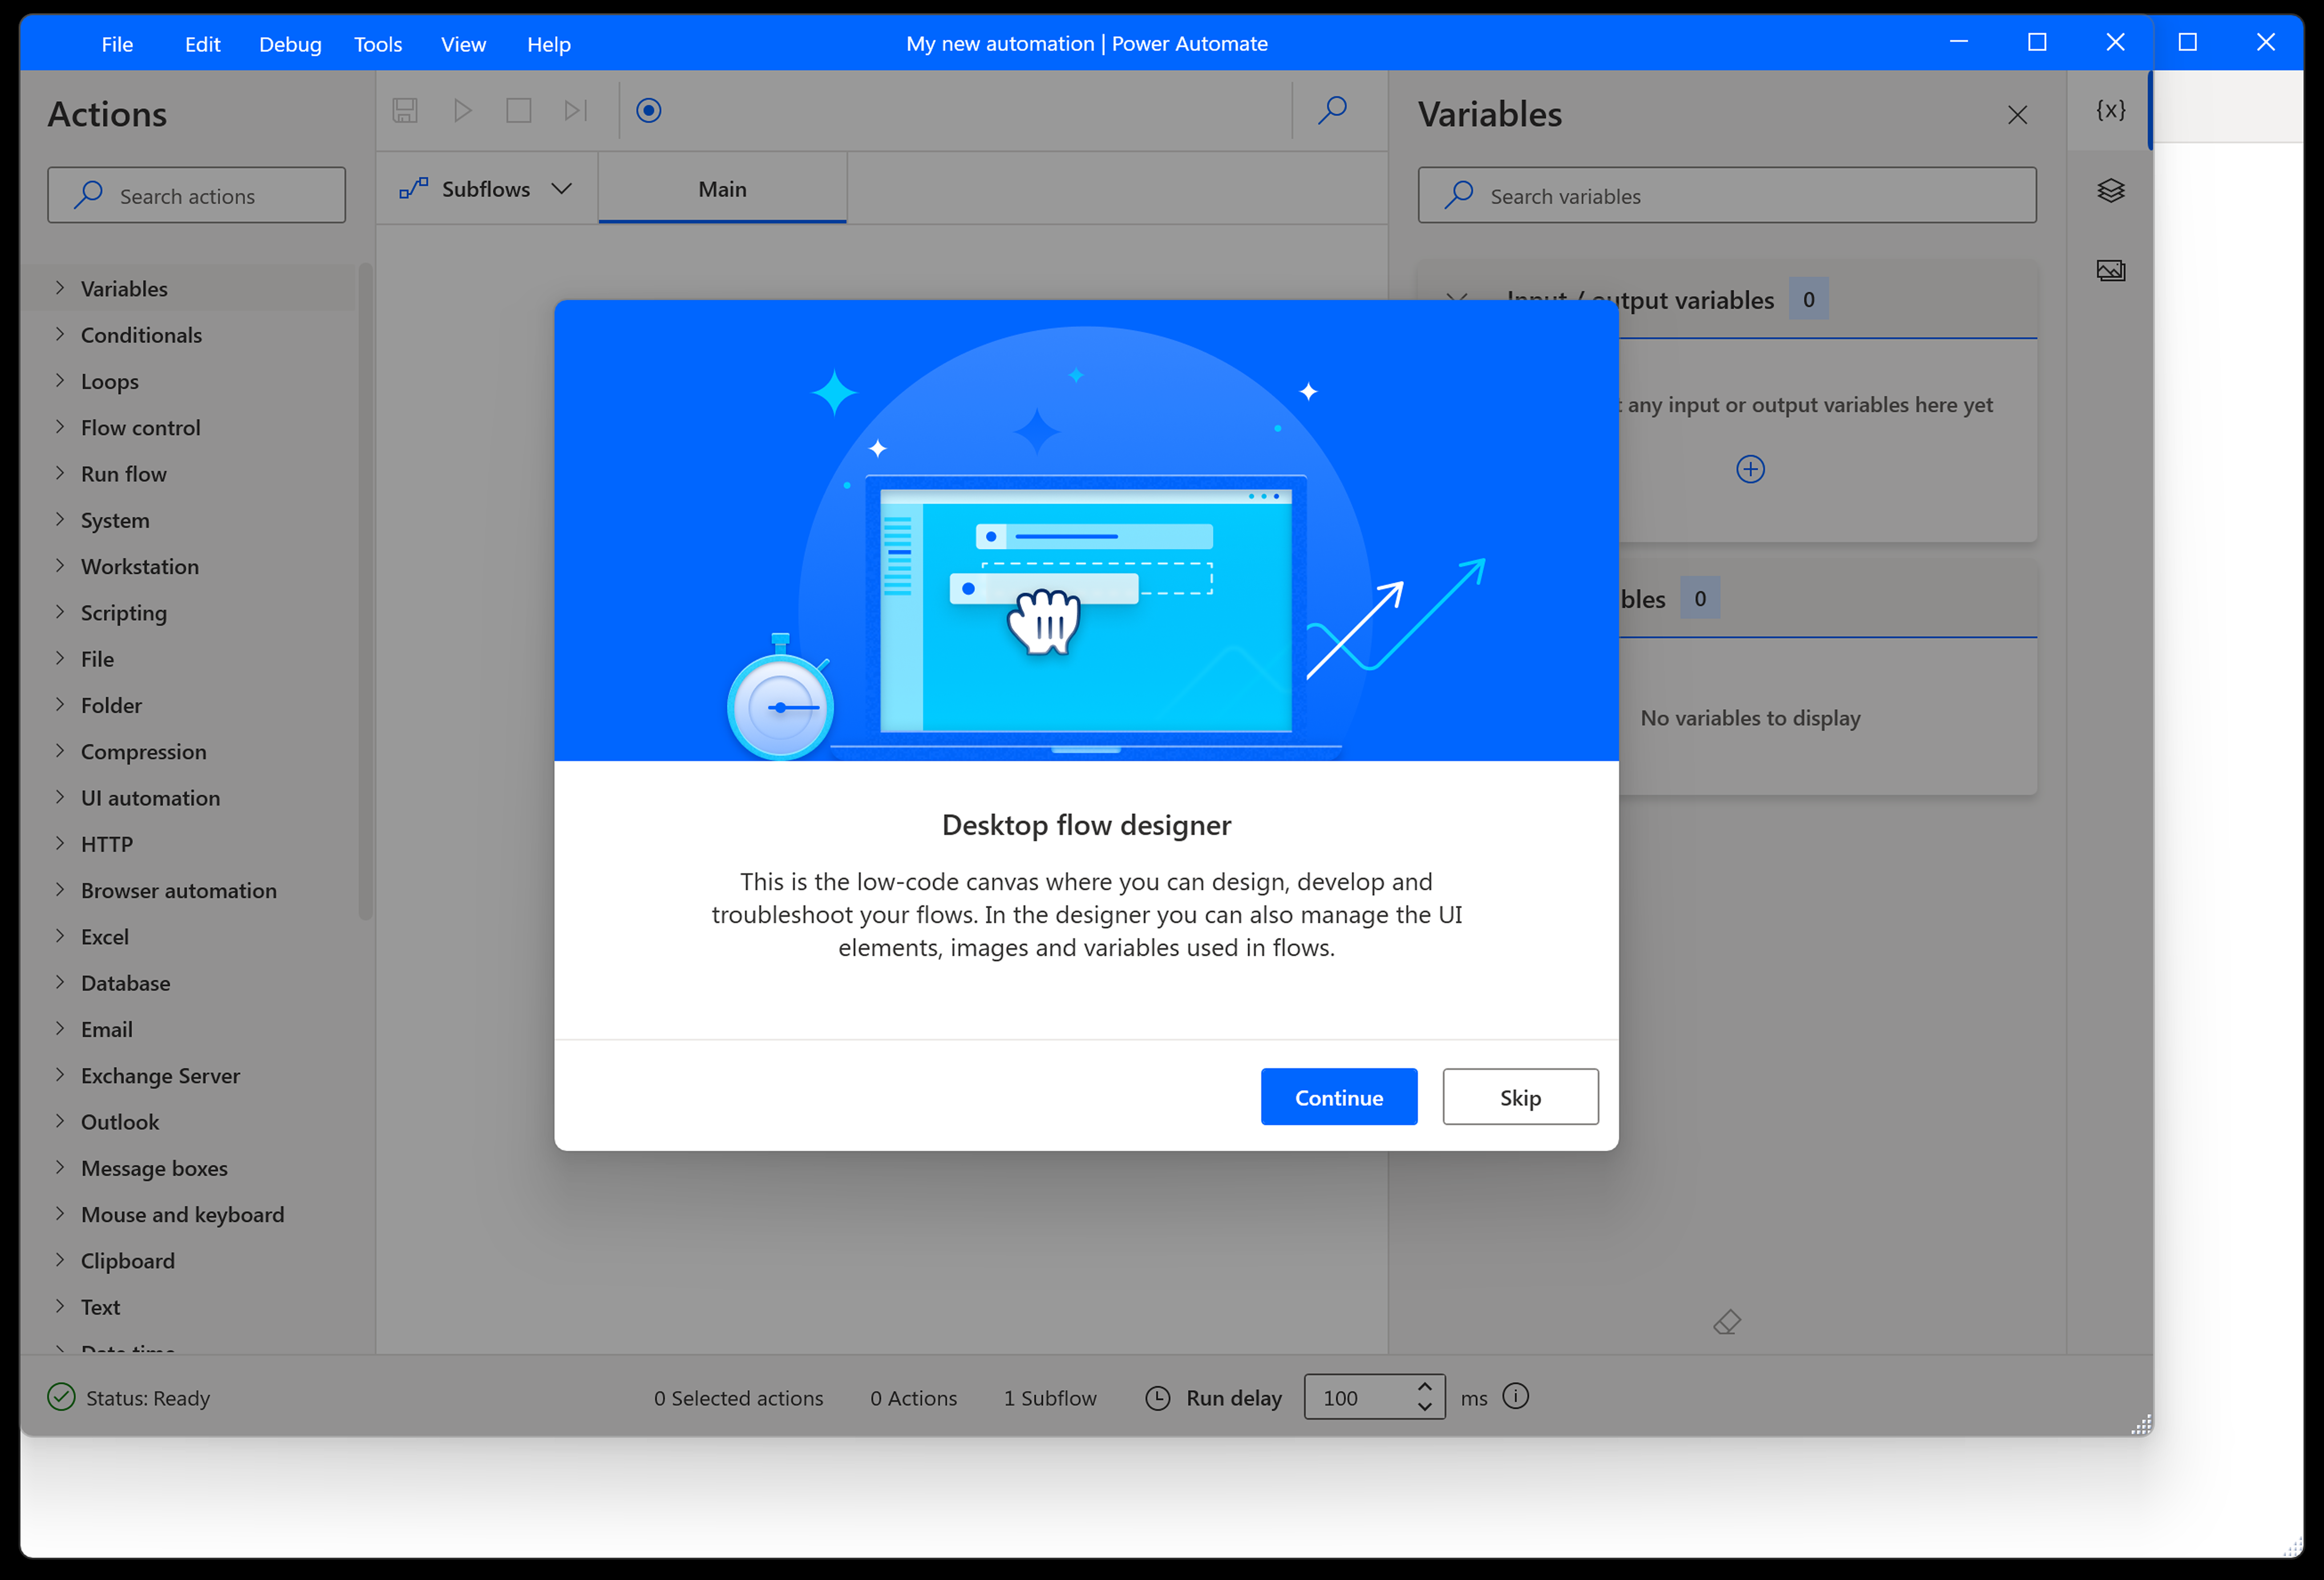Decrease the run delay value
This screenshot has height=1580, width=2324.
(x=1424, y=1407)
